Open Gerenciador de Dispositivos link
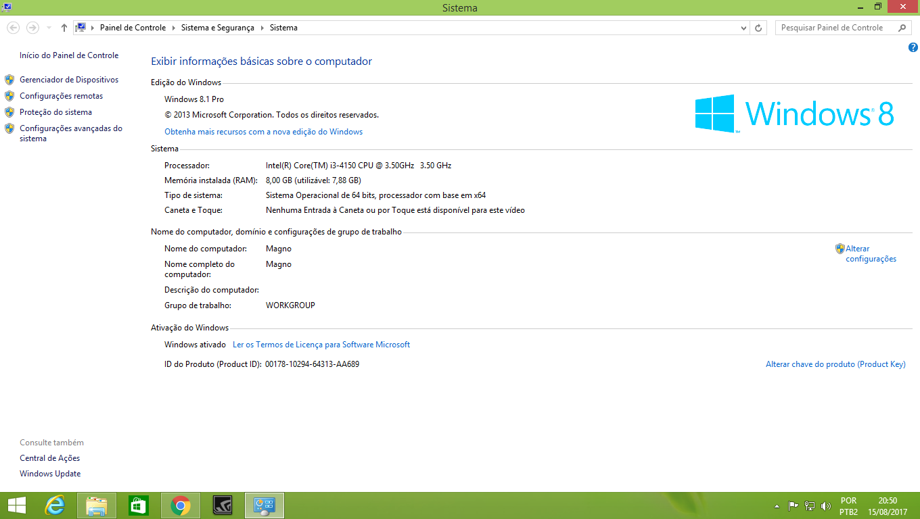 coord(69,80)
